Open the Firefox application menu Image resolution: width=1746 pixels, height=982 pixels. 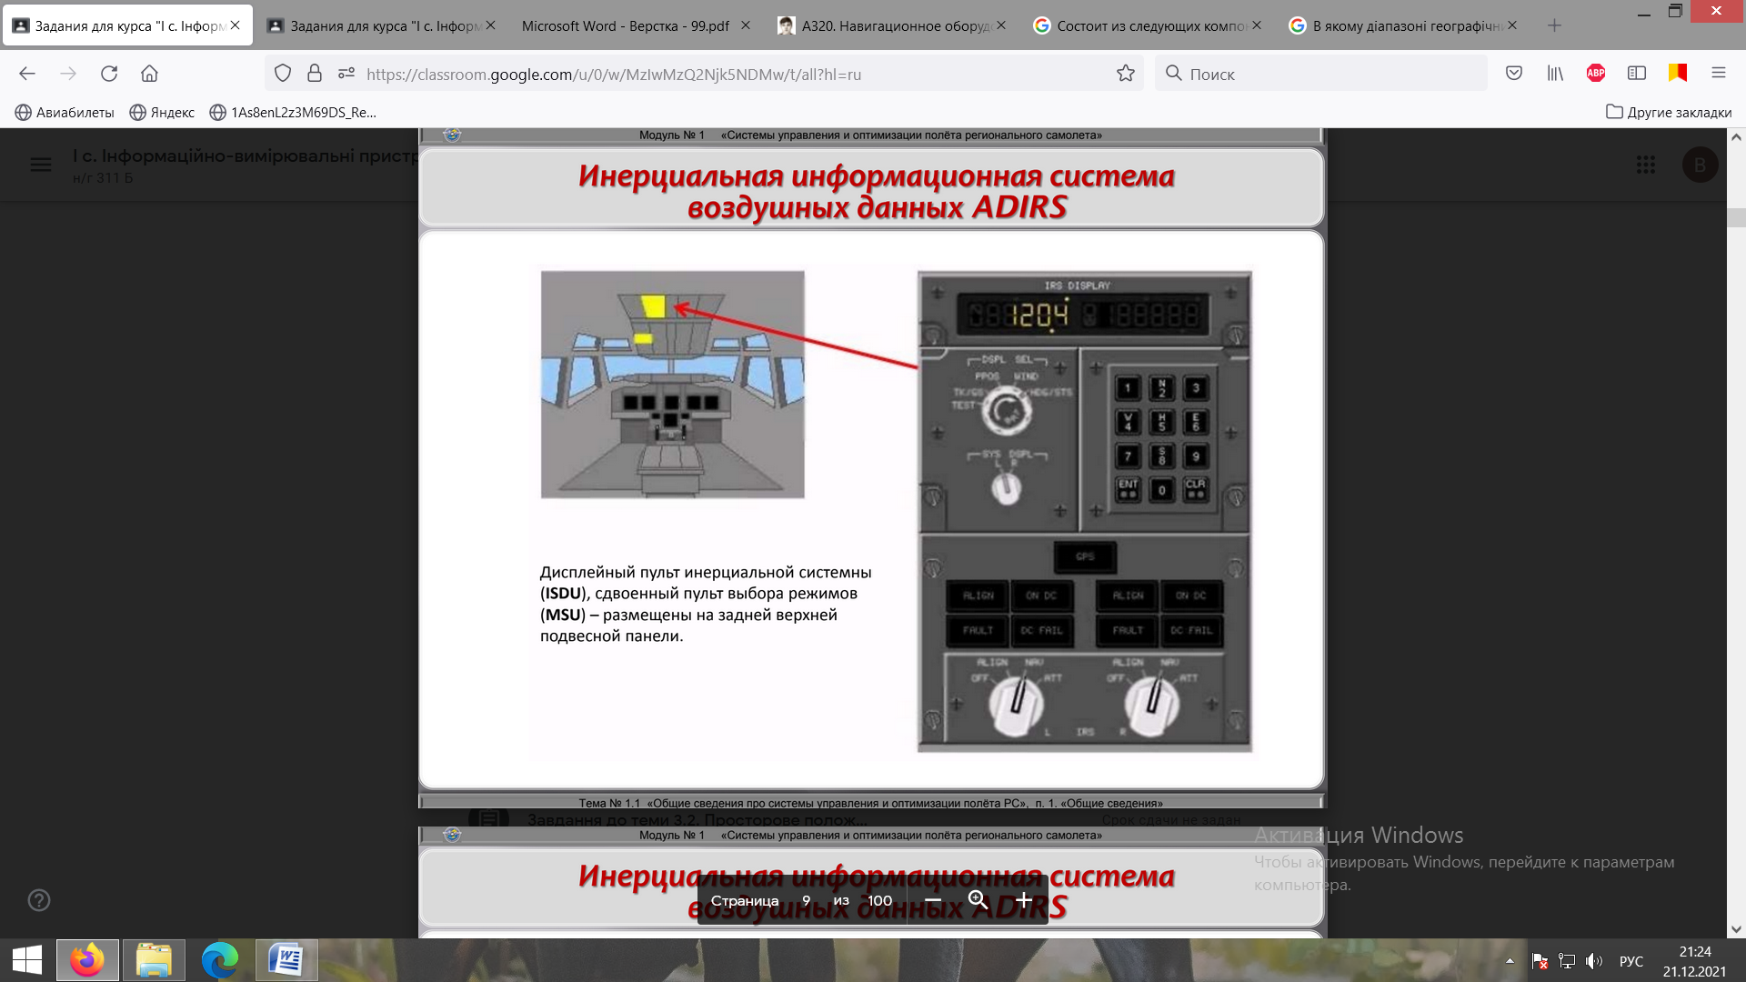(x=1719, y=74)
